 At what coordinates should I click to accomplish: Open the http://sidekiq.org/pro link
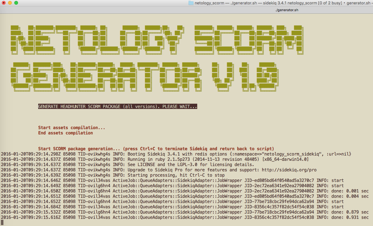pyautogui.click(x=289, y=170)
